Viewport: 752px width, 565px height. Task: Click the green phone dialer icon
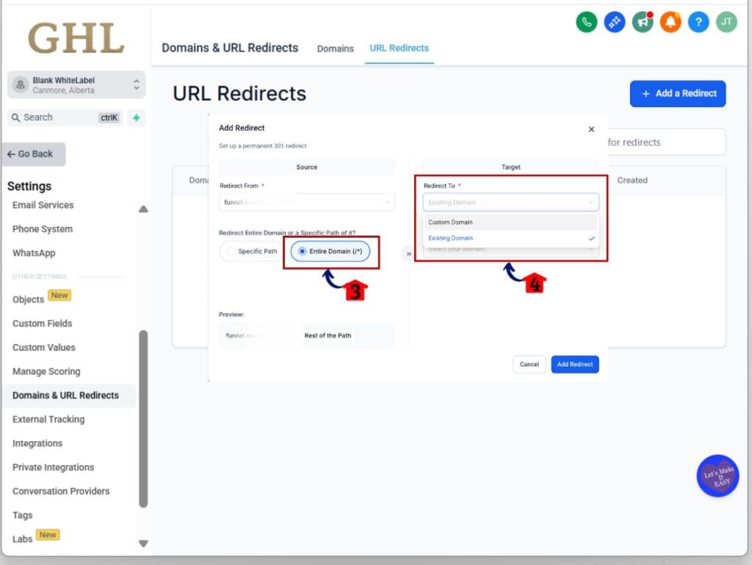[x=586, y=22]
